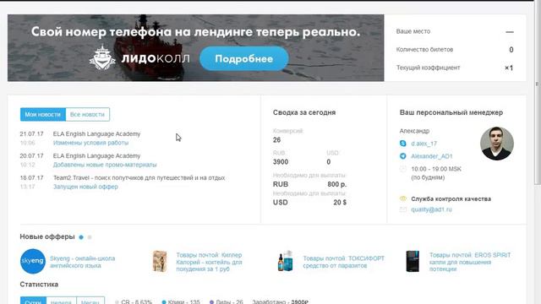The width and height of the screenshot is (541, 304).
Task: Select the second grey carousel dot in Новые офферы
Action: pyautogui.click(x=90, y=237)
